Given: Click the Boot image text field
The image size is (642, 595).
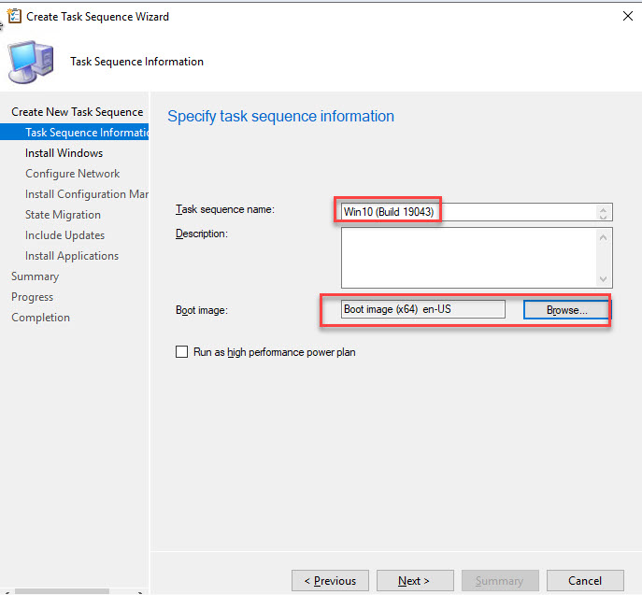Looking at the screenshot, I should point(423,309).
